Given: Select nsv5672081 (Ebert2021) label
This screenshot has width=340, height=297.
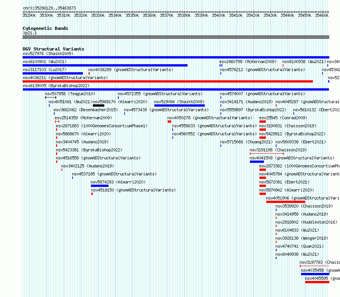Looking at the screenshot, I should 284,182.
